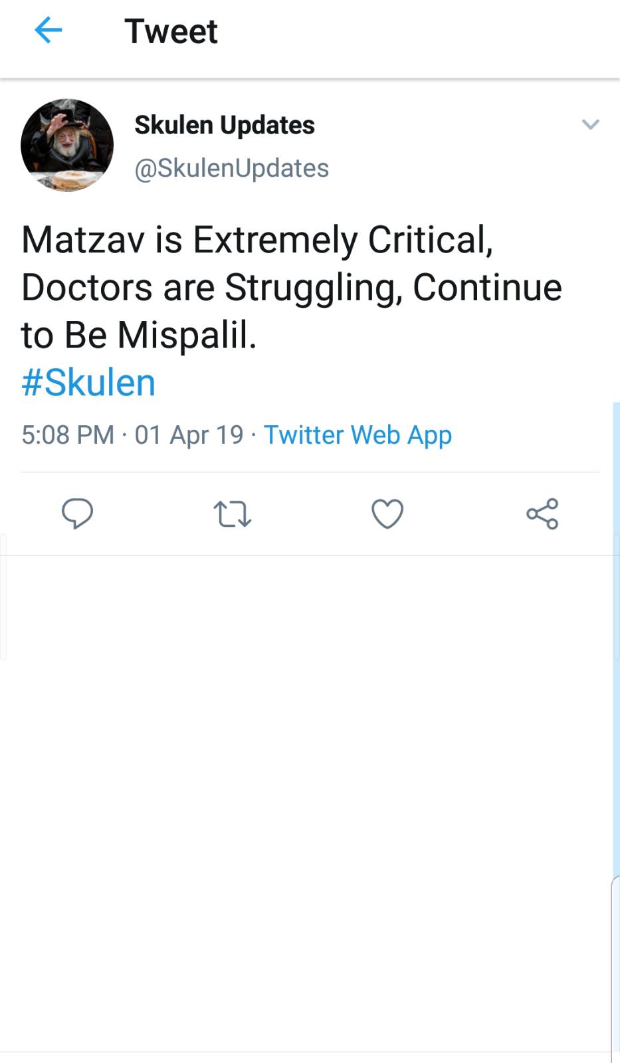Tap the back arrow icon

[48, 31]
